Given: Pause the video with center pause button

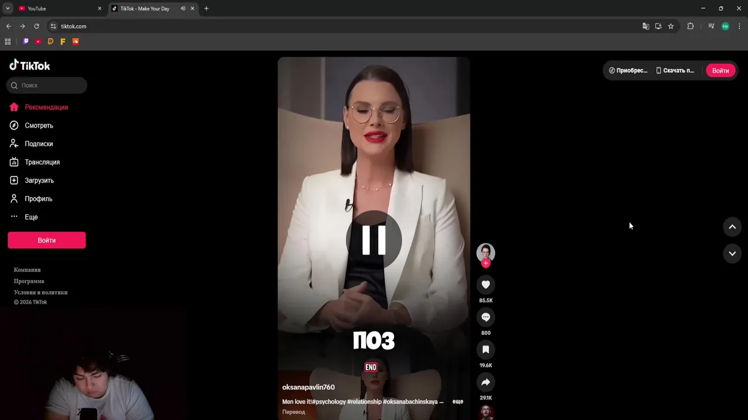Looking at the screenshot, I should [374, 239].
